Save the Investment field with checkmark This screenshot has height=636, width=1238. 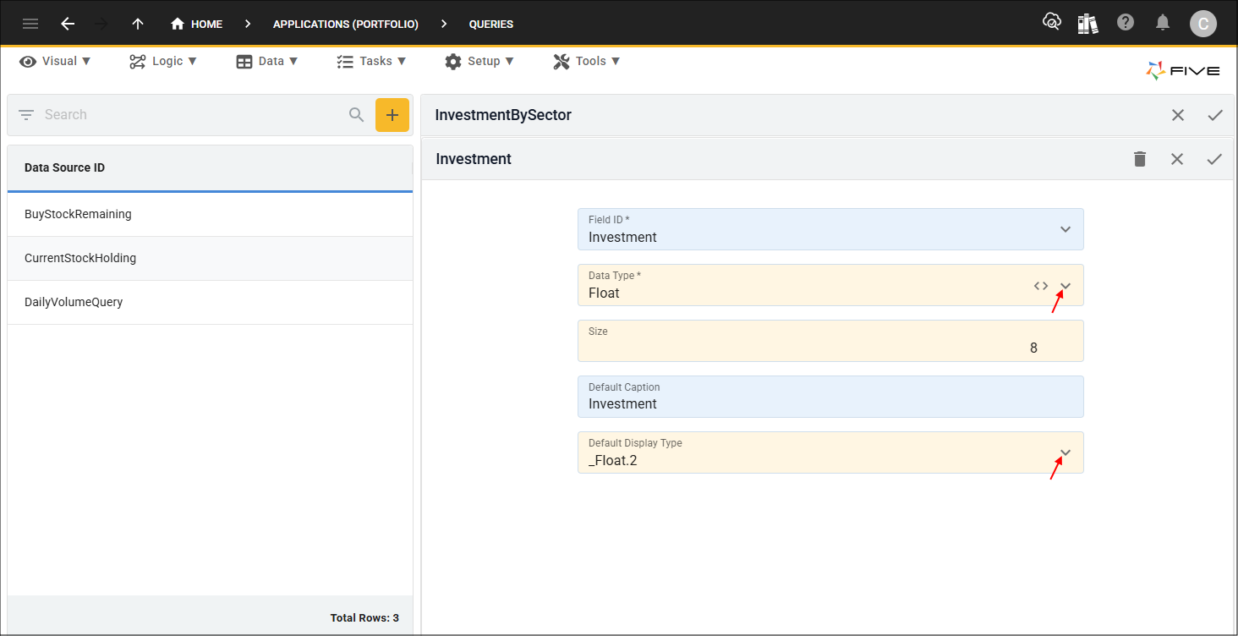click(x=1214, y=159)
